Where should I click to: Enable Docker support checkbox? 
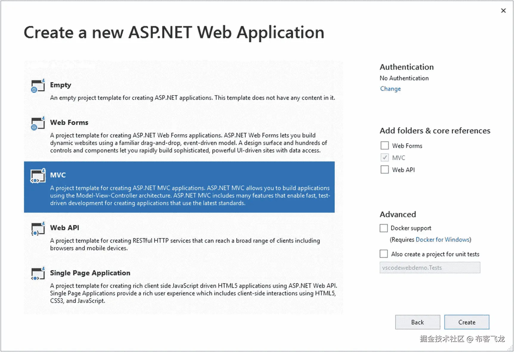[384, 228]
